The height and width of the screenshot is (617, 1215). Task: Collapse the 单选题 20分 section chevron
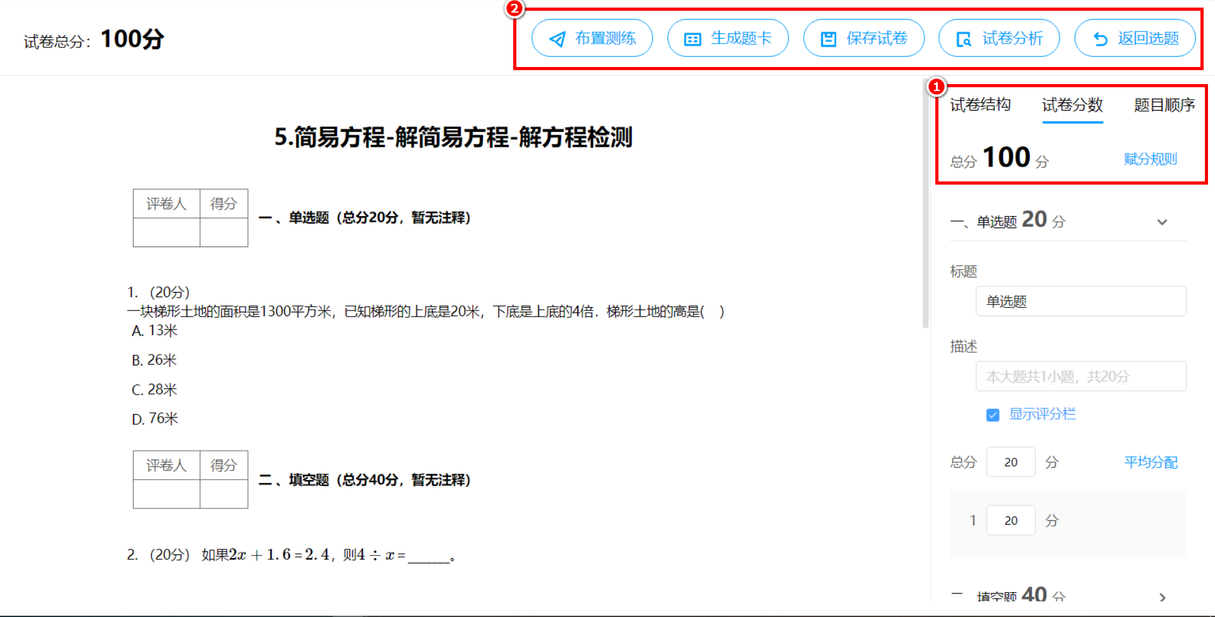coord(1162,222)
